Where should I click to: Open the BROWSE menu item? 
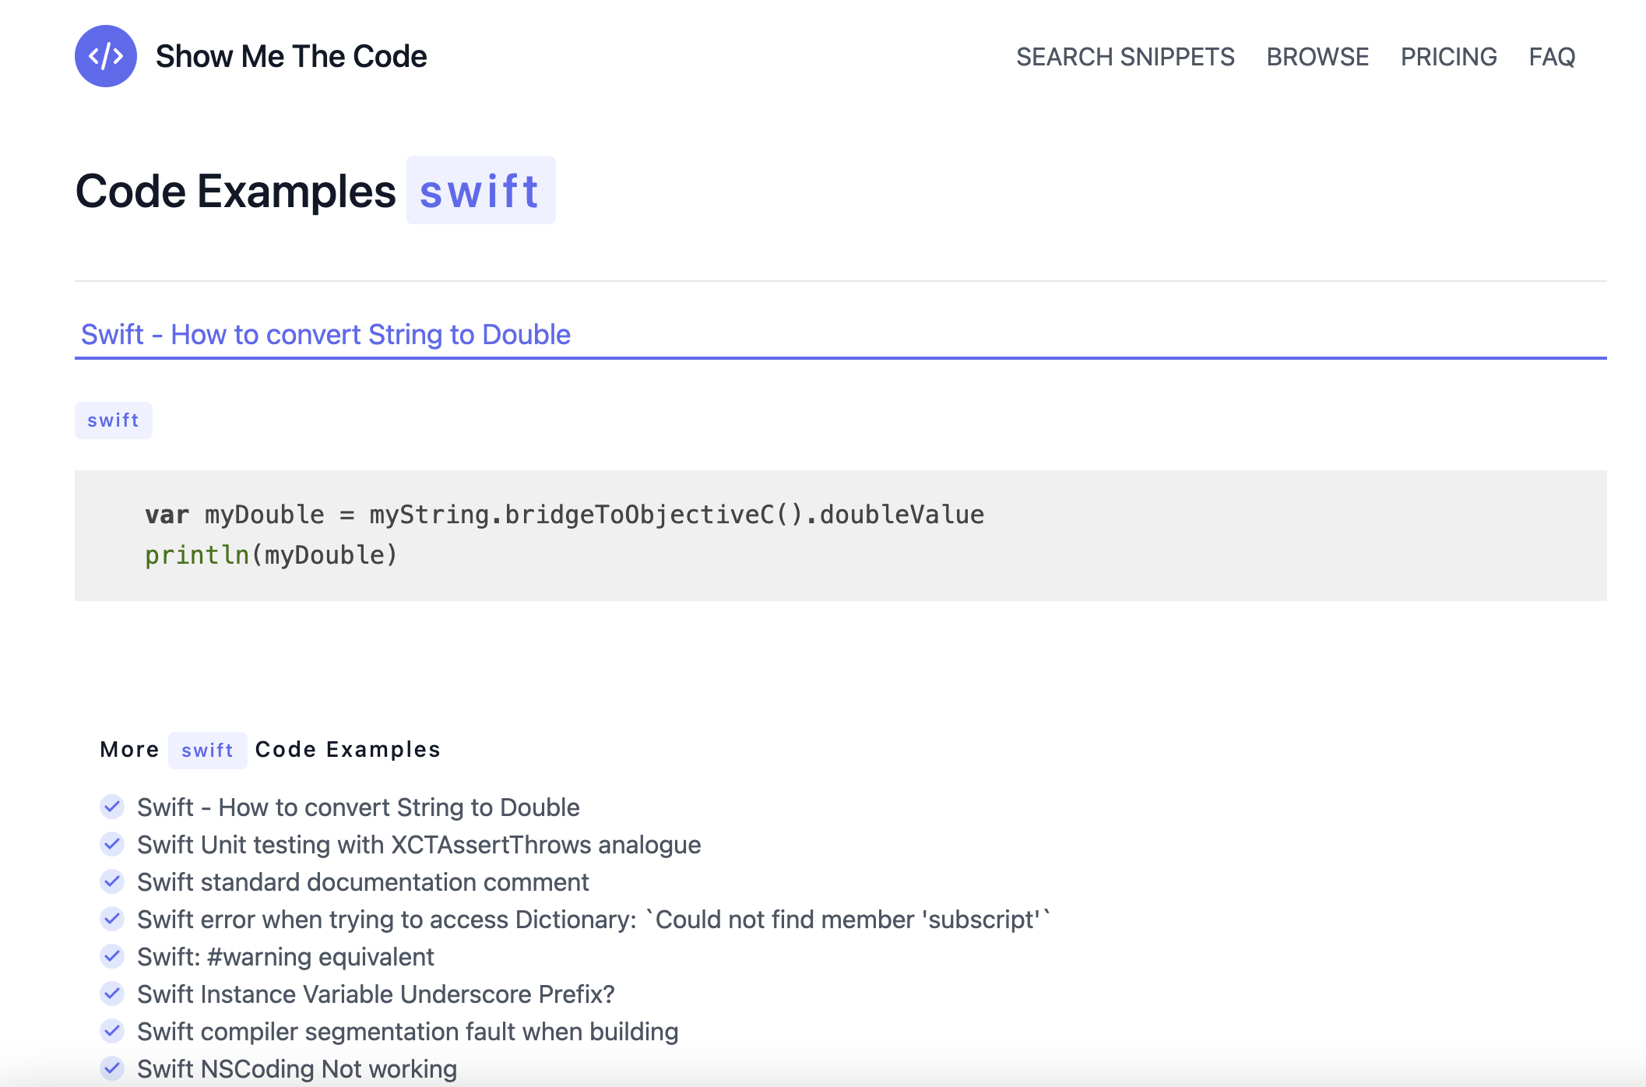(1318, 56)
